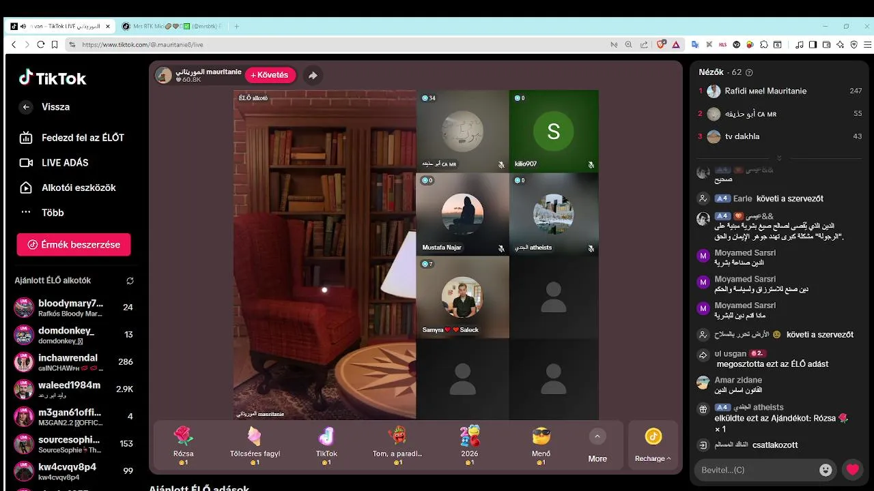Open the host mauritanie profile avatar

[x=164, y=75]
